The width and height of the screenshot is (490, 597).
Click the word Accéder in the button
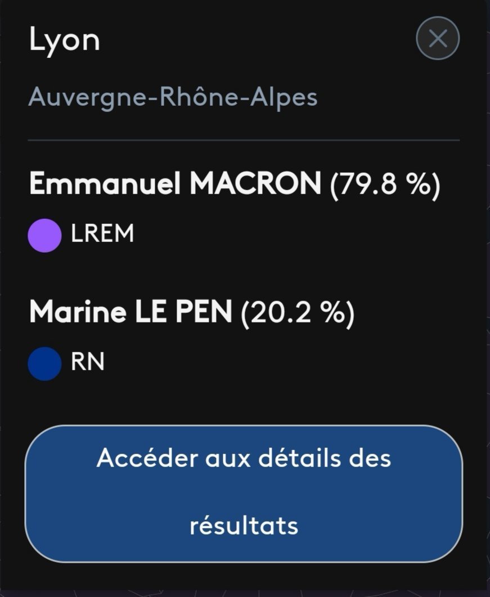(147, 458)
